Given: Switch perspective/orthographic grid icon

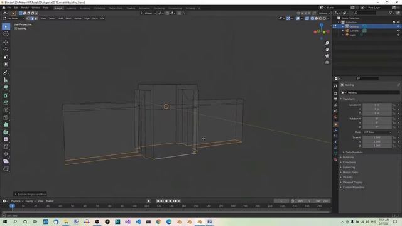Looking at the screenshot, I should click(327, 62).
